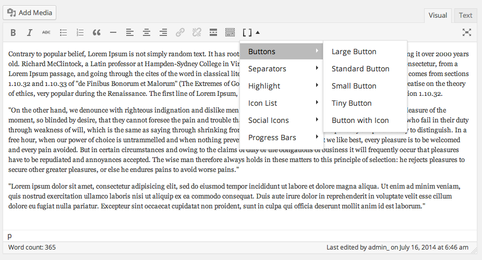The image size is (482, 260).
Task: Center align the text
Action: click(x=147, y=32)
